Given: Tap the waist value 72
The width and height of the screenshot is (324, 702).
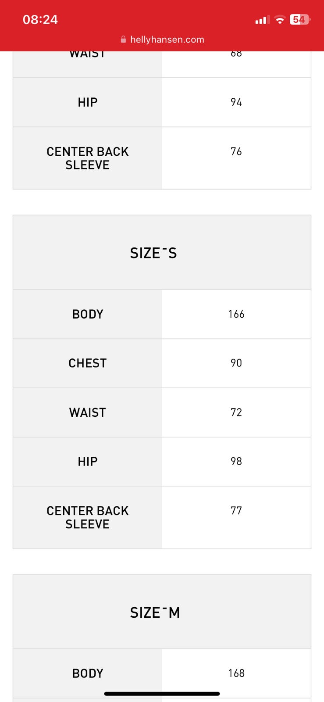Looking at the screenshot, I should 236,412.
